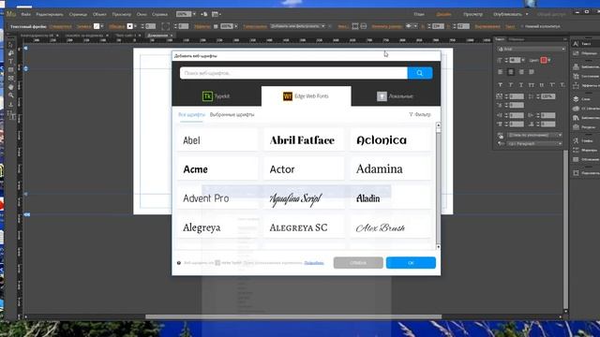Click the stroke color swatch in control bar
600x337 pixels.
(129, 26)
